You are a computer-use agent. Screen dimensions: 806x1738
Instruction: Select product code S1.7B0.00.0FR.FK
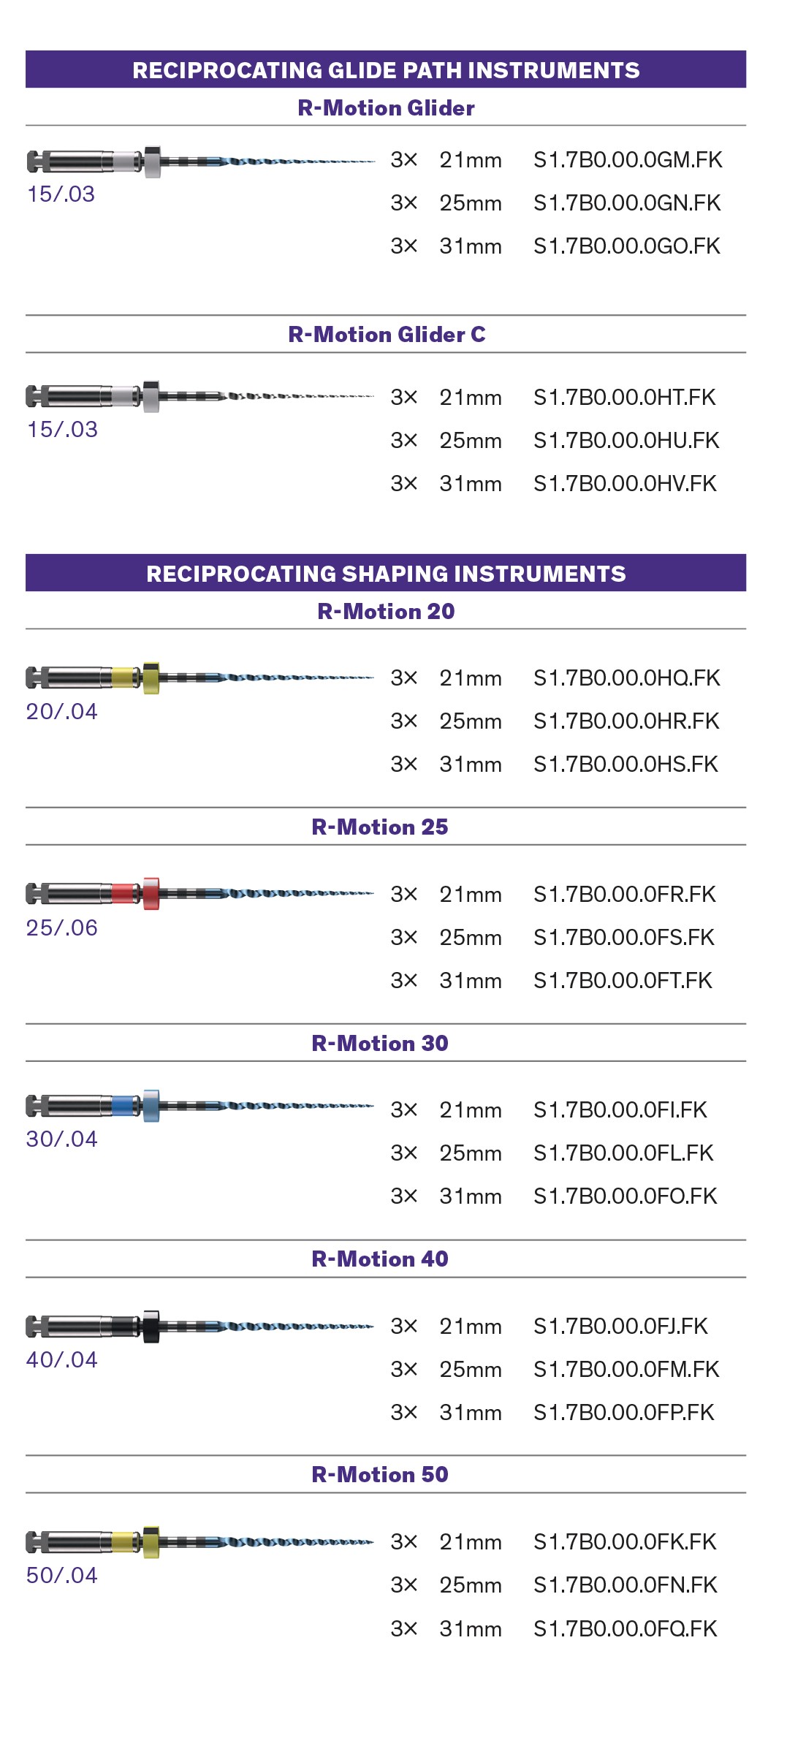(x=625, y=895)
